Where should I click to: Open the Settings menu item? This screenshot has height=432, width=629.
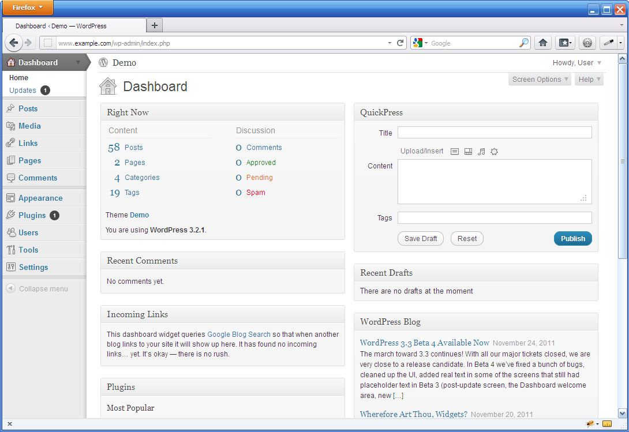(33, 267)
